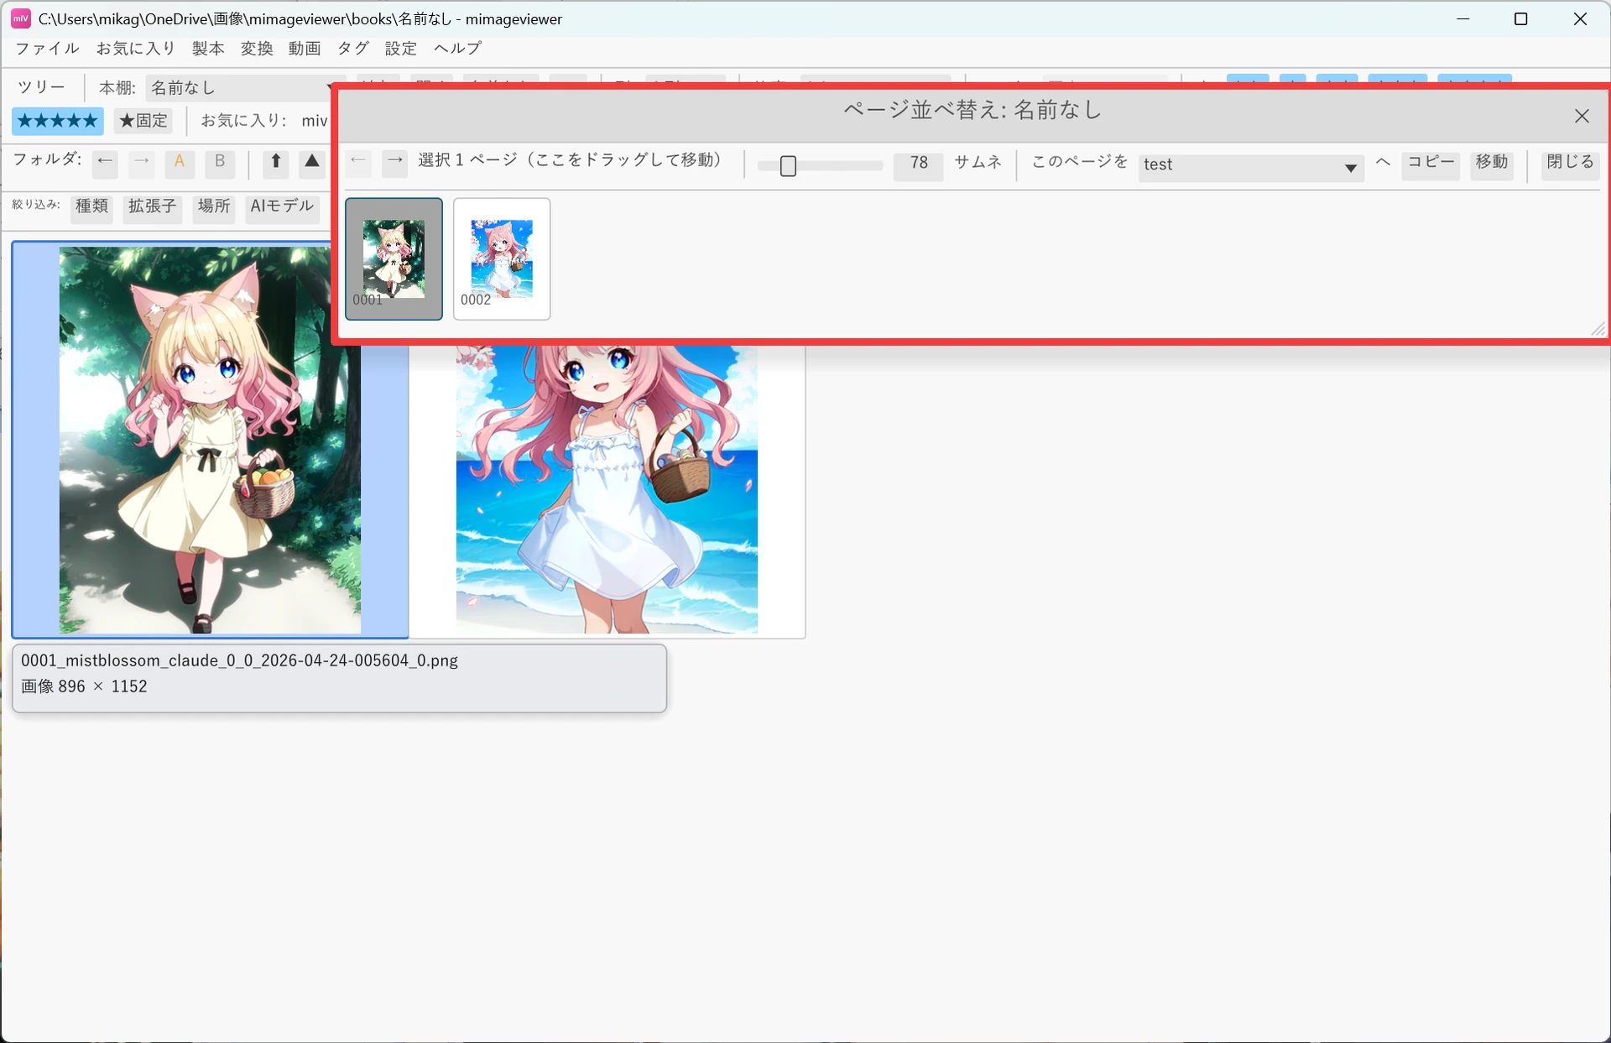
Task: Open the 設定 menu
Action: point(401,49)
